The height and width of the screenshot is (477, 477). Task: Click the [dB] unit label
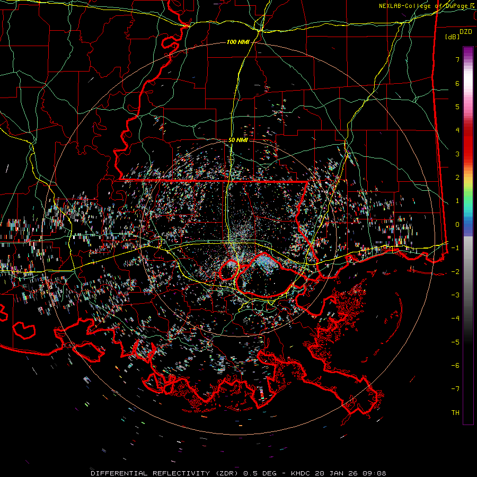453,37
